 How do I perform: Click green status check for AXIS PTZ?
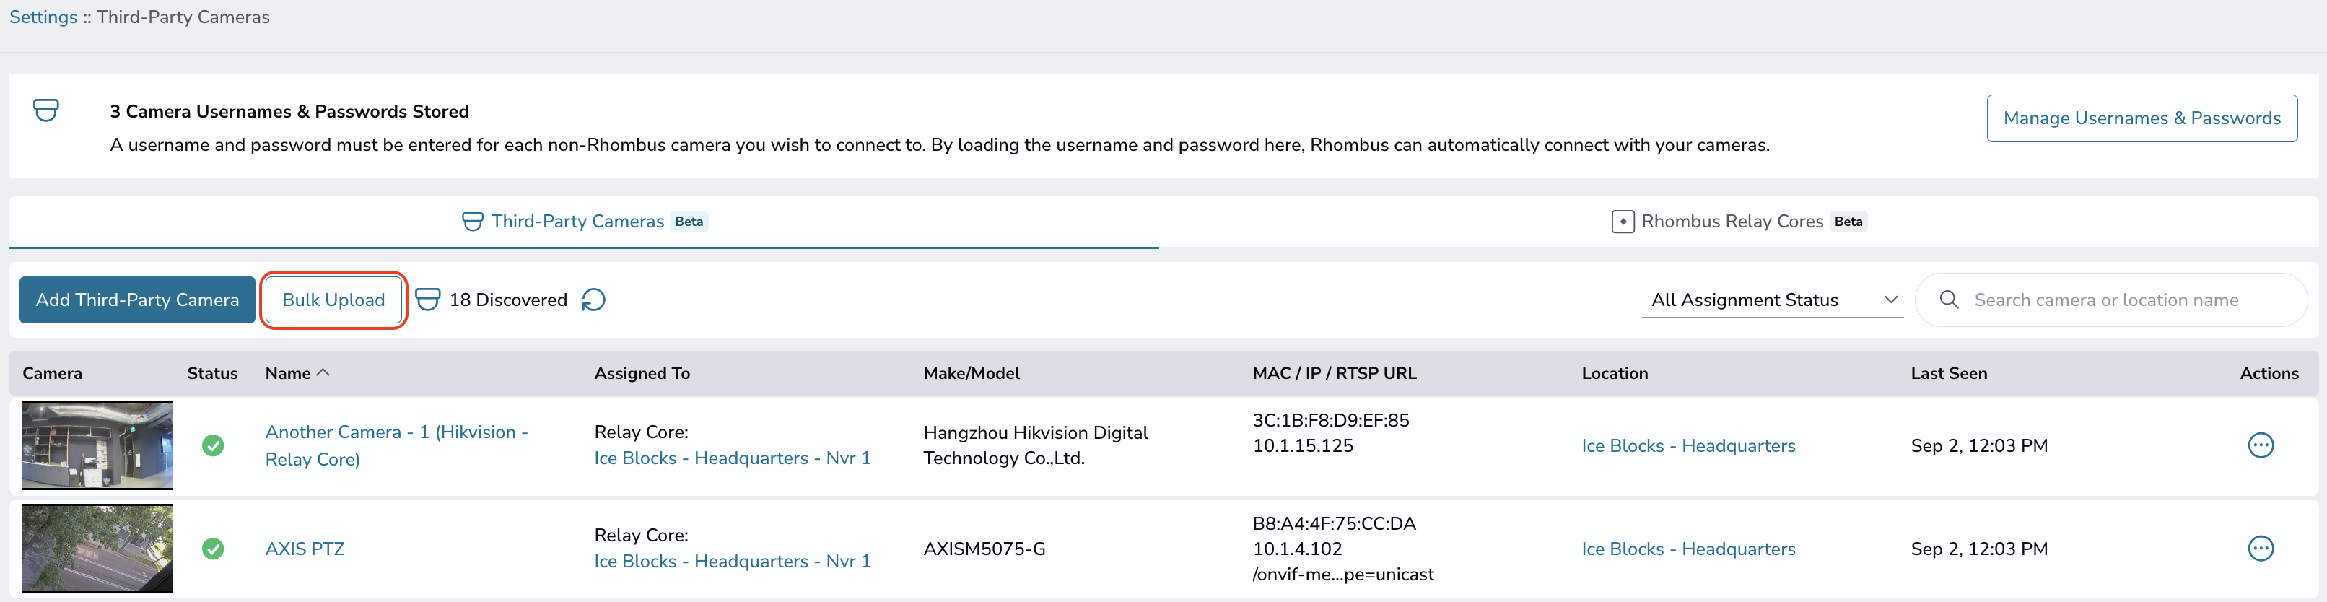213,549
